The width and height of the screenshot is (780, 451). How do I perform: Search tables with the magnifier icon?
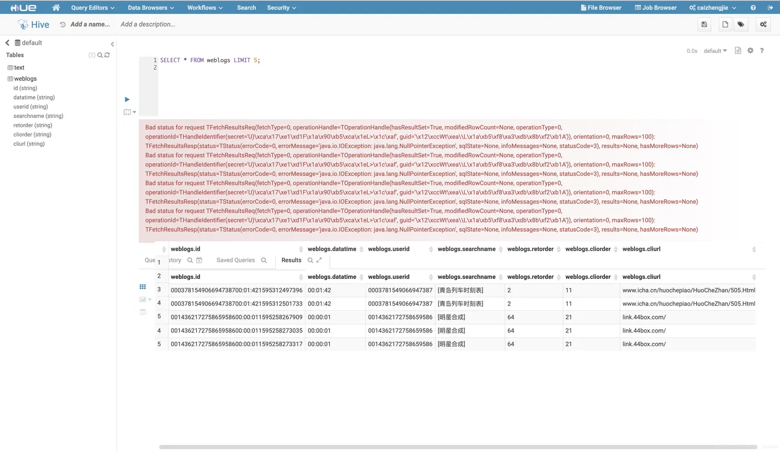(100, 55)
